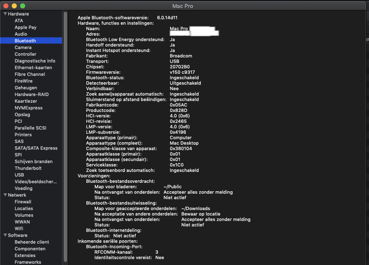Screen dimensions: 369x265
Task: Collapse the Netwerk section triangle
Action: (5, 195)
